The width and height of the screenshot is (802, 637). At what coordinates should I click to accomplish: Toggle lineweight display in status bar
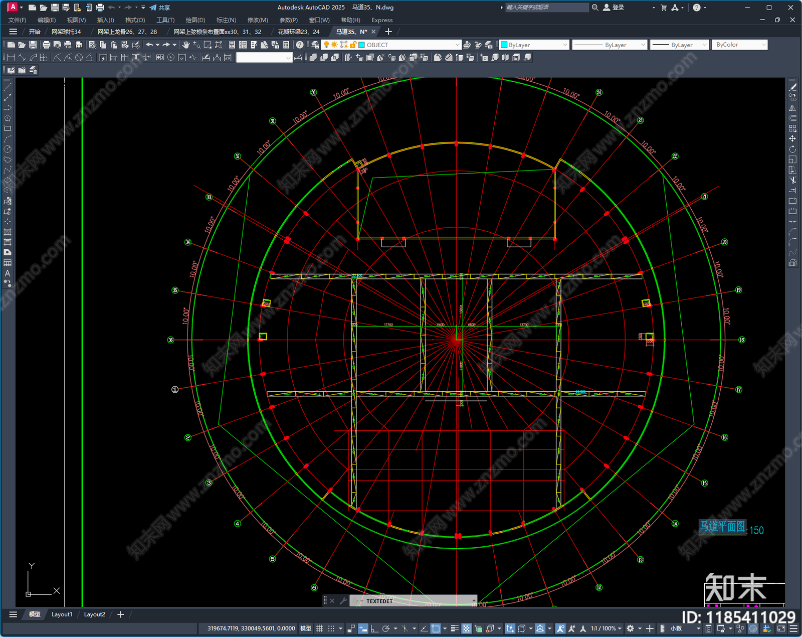[x=455, y=628]
